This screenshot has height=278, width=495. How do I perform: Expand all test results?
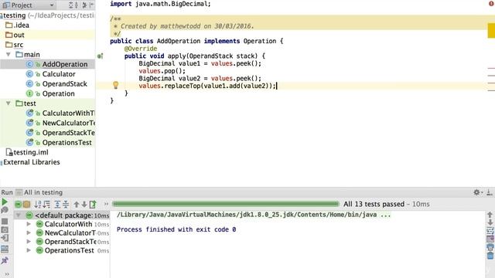(57, 204)
